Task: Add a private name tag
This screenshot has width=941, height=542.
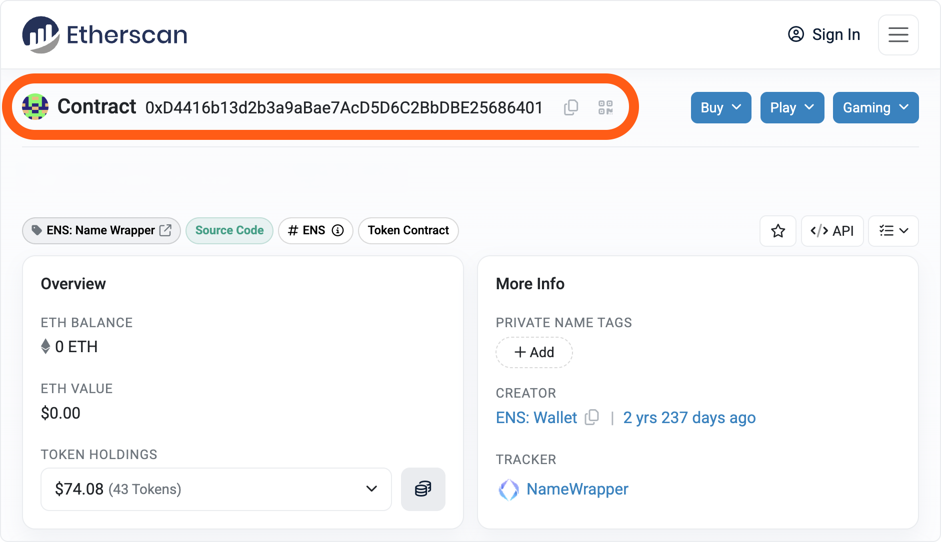Action: point(534,352)
